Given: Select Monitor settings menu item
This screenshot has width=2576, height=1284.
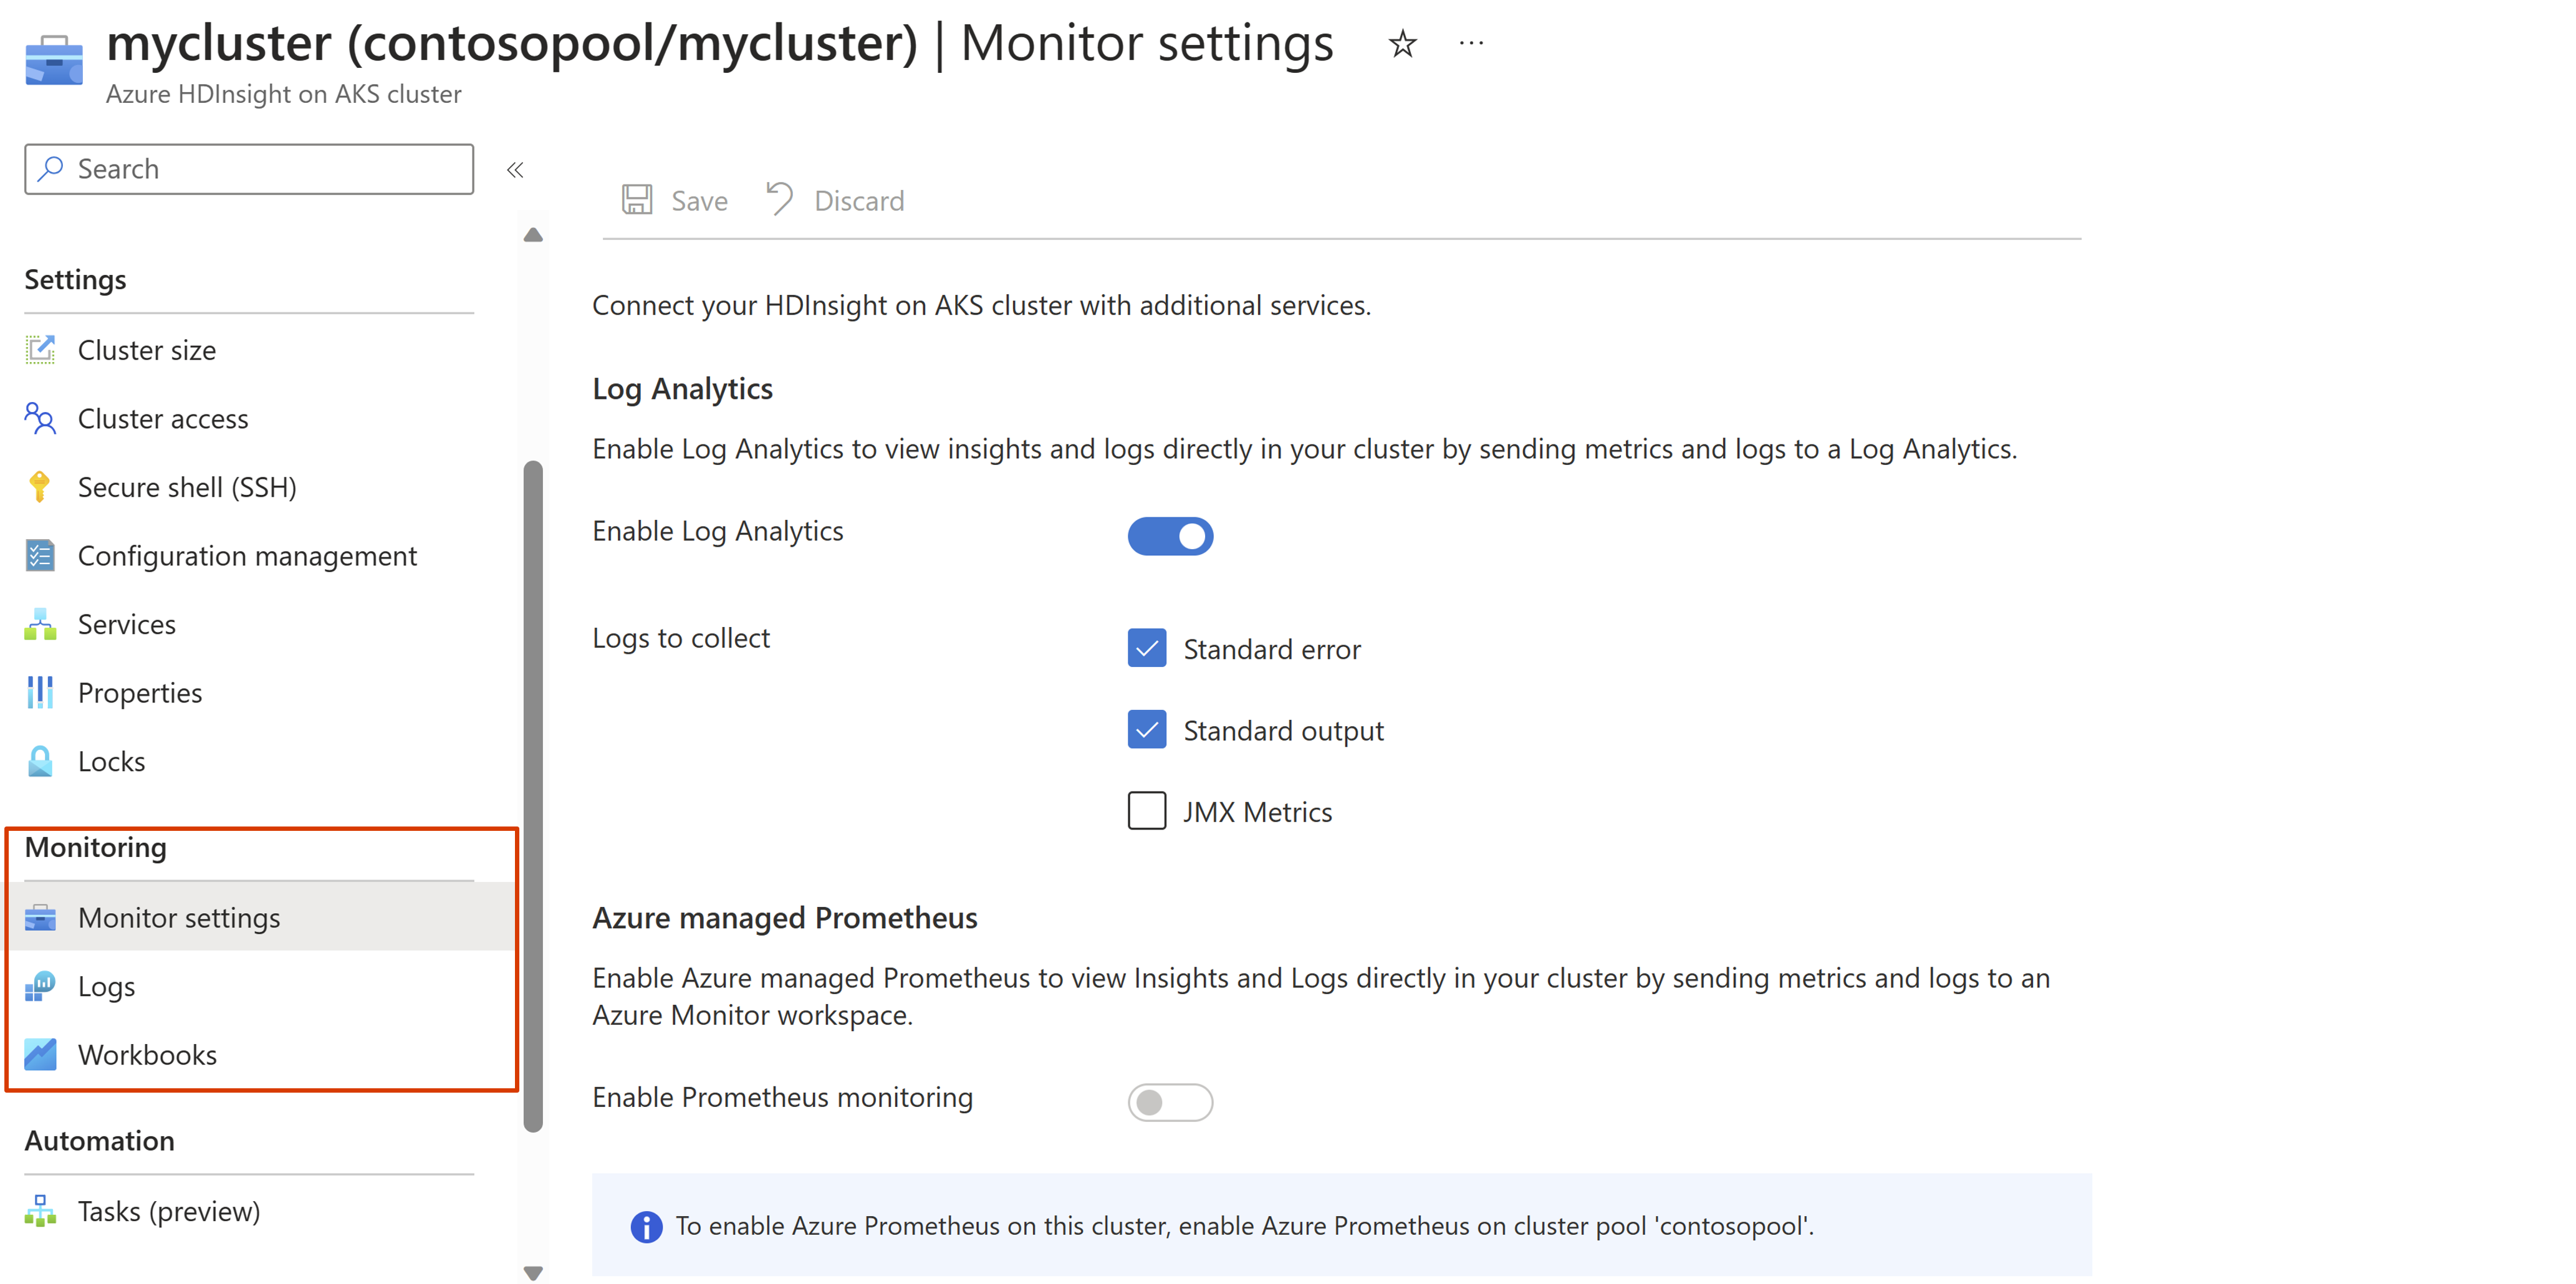Looking at the screenshot, I should tap(178, 916).
